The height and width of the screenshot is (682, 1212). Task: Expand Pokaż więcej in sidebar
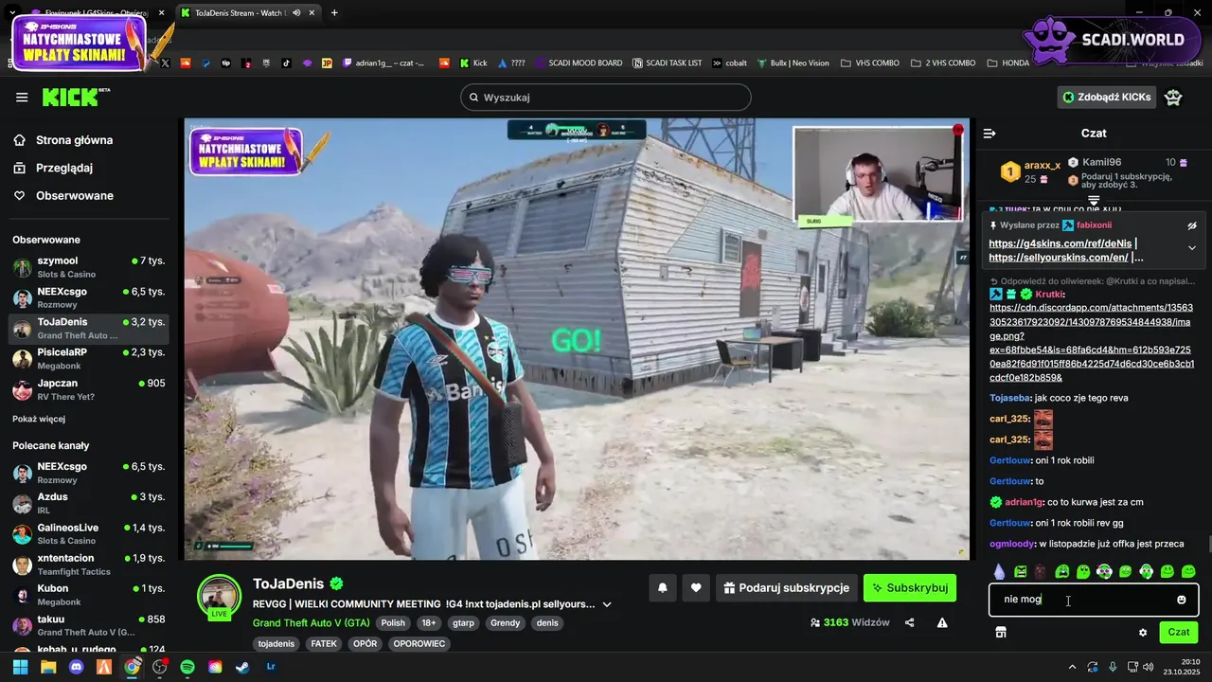coord(39,419)
